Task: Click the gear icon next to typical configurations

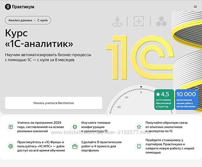Action: click(x=75, y=127)
